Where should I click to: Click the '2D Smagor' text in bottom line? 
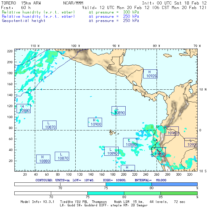click(139, 205)
